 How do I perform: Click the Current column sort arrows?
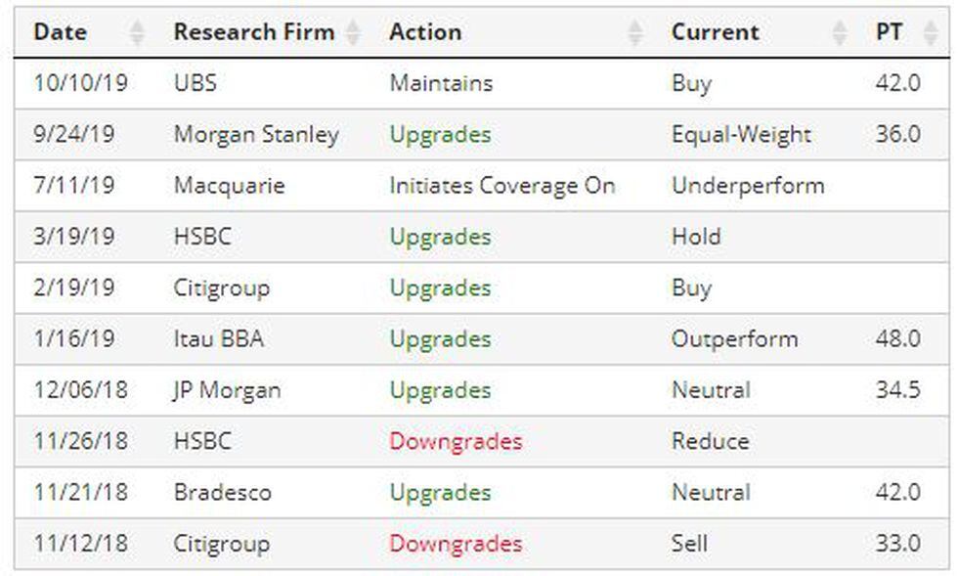coord(840,33)
